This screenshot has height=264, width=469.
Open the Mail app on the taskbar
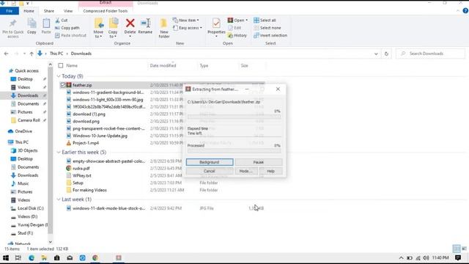point(70,257)
